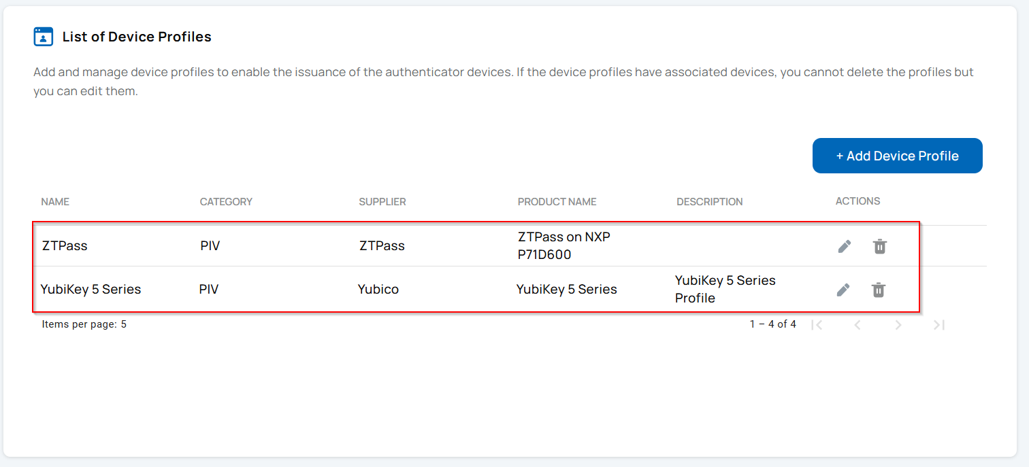Jump to the last page
Image resolution: width=1029 pixels, height=467 pixels.
pyautogui.click(x=938, y=325)
